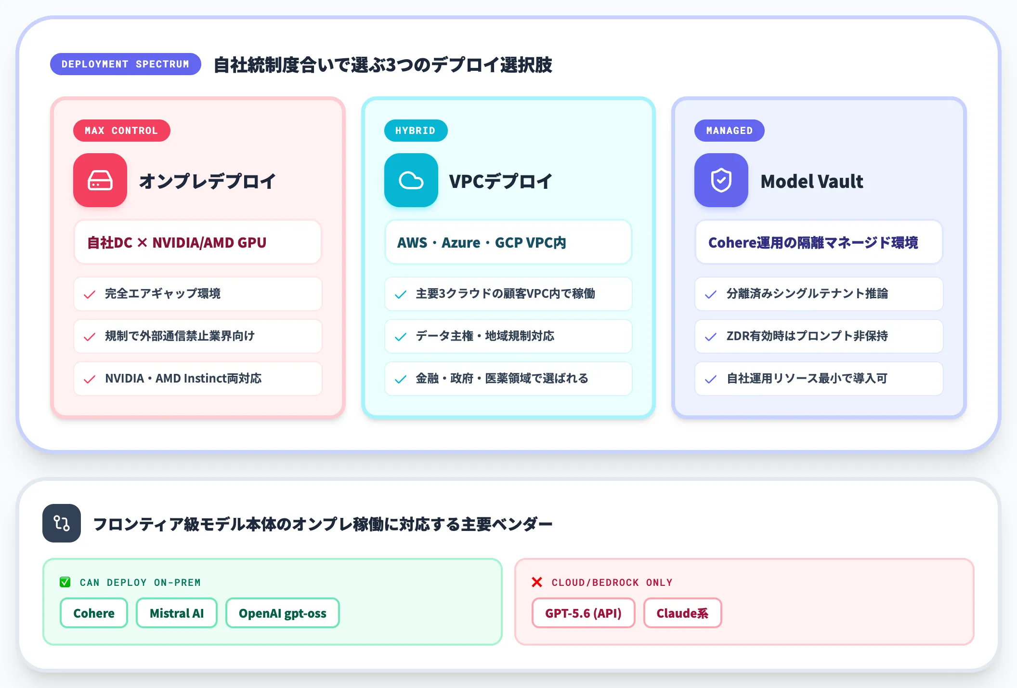Click check icon beside 分離済みシングルテナント推論
The width and height of the screenshot is (1017, 688).
click(x=711, y=294)
